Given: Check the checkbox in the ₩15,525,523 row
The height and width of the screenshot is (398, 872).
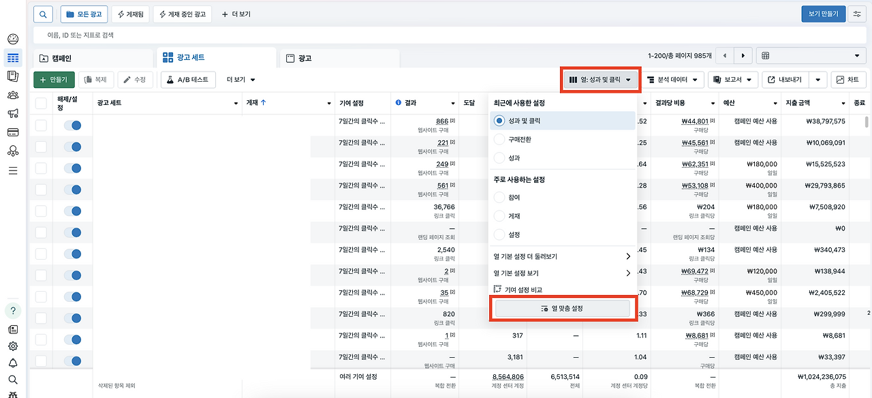Looking at the screenshot, I should [41, 168].
